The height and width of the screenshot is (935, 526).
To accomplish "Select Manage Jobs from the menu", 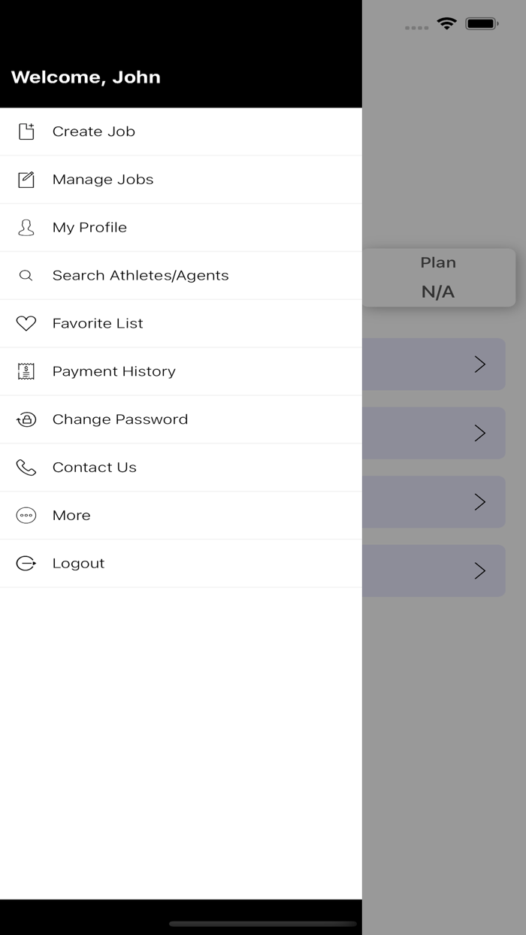I will [x=103, y=180].
